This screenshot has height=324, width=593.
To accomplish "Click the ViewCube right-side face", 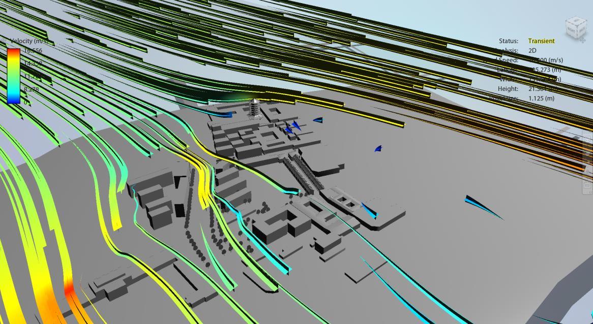I will click(x=582, y=30).
